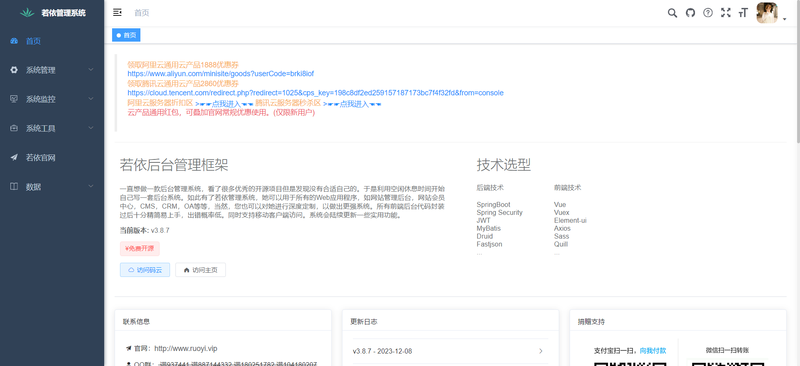Open the font size selector icon
800x366 pixels.
click(x=743, y=13)
